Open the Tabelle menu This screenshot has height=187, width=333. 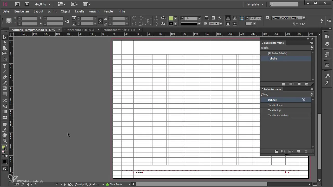pyautogui.click(x=79, y=11)
